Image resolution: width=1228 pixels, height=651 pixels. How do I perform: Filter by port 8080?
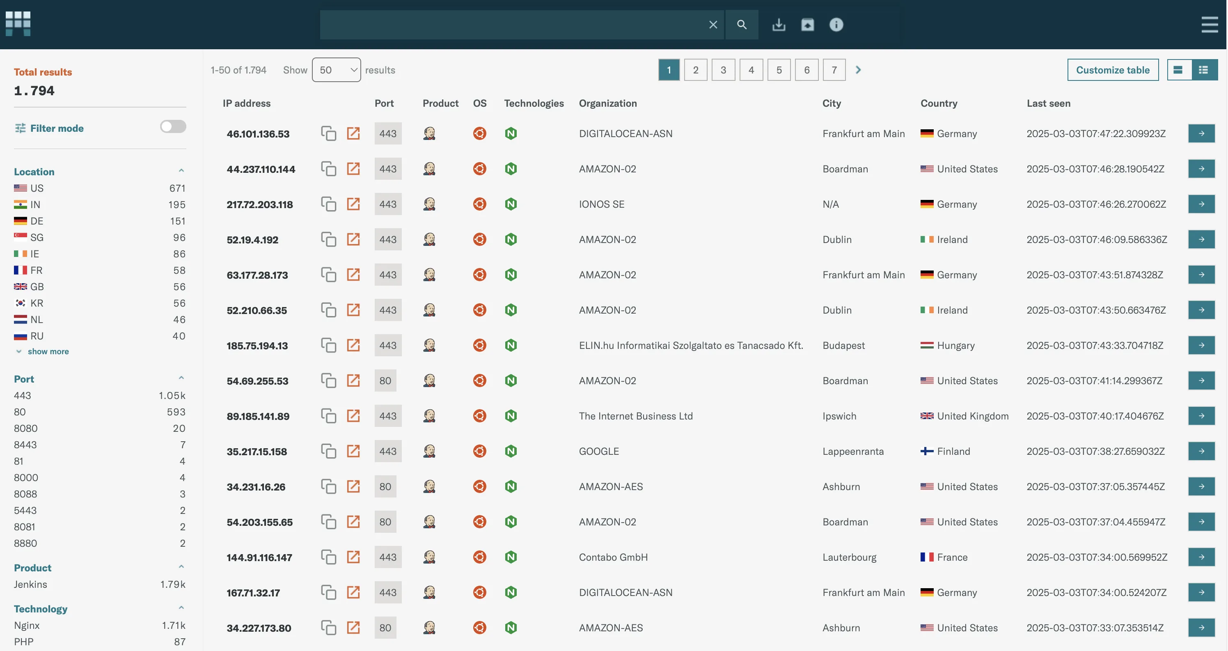(100, 428)
